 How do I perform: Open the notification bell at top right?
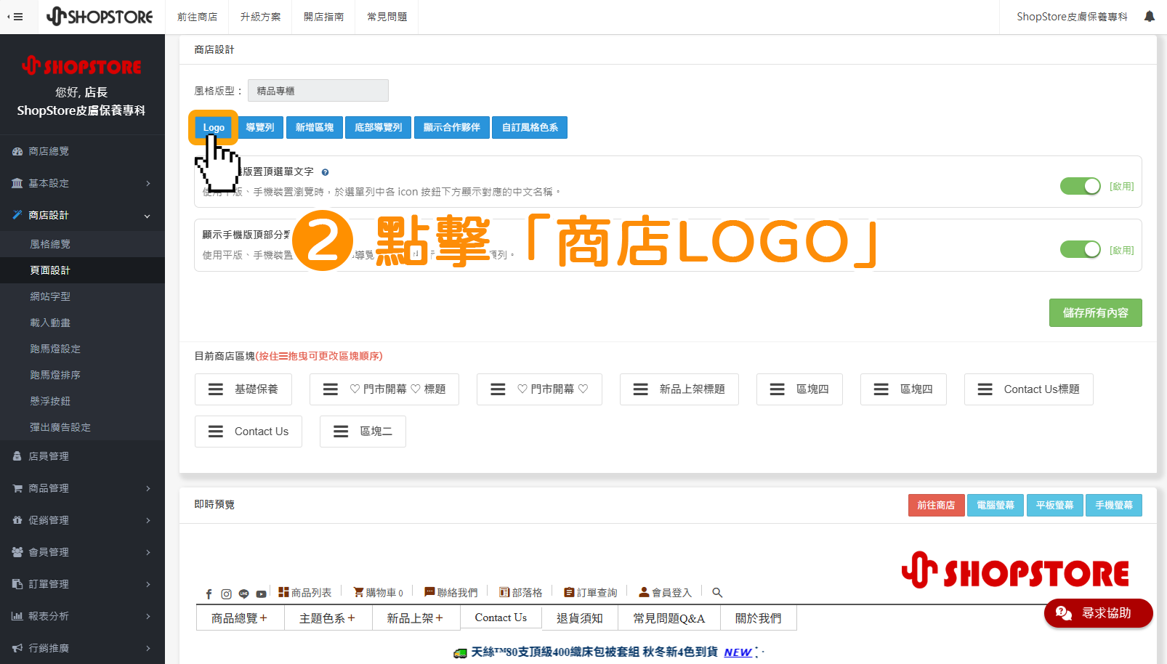click(1150, 15)
